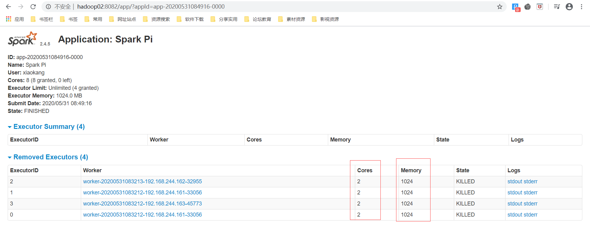The height and width of the screenshot is (239, 590).
Task: Open the 素材资源 bookmark folder
Action: [292, 19]
